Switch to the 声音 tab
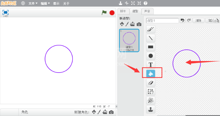Viewport: 220px width, 116px height. pos(147,11)
